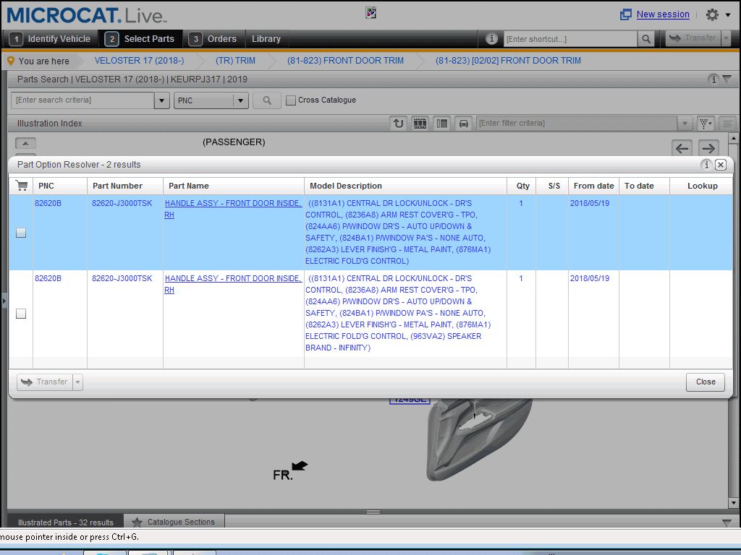Screen dimensions: 741x555
Task: Click the Part Option Resolver info icon
Action: click(706, 164)
